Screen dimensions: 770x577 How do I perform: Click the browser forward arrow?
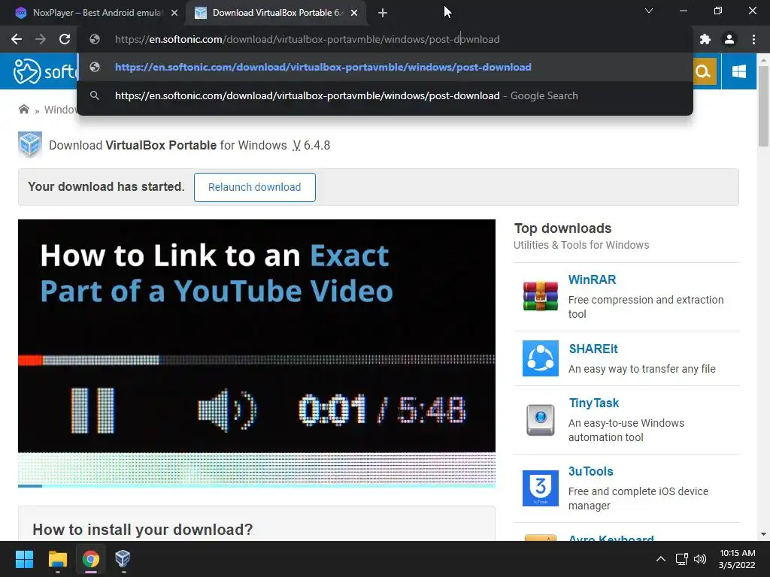click(x=41, y=39)
